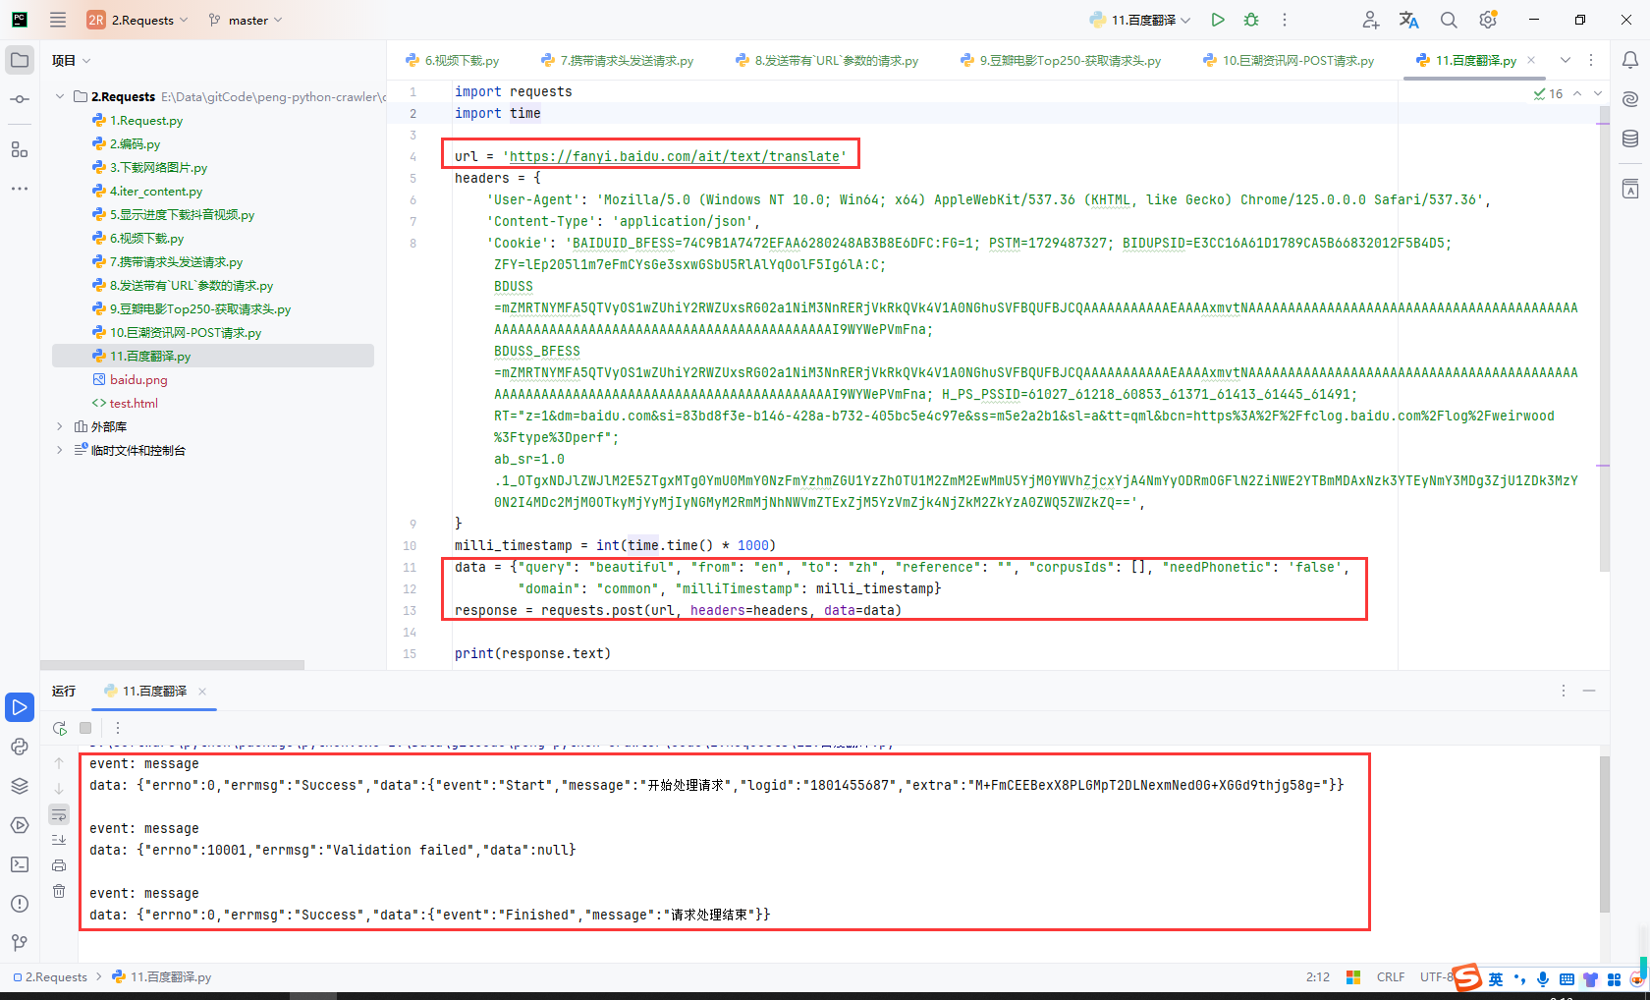Image resolution: width=1650 pixels, height=1000 pixels.
Task: Expand the 临时文件和控制台 node
Action: 60,450
